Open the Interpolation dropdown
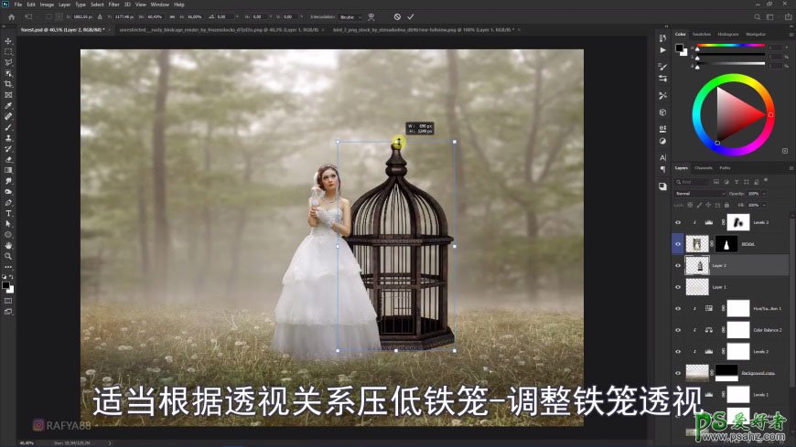 tap(350, 16)
